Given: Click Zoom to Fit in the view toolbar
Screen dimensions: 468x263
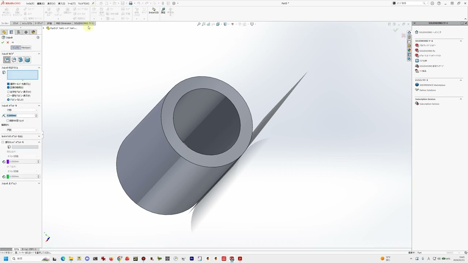Looking at the screenshot, I should click(199, 24).
